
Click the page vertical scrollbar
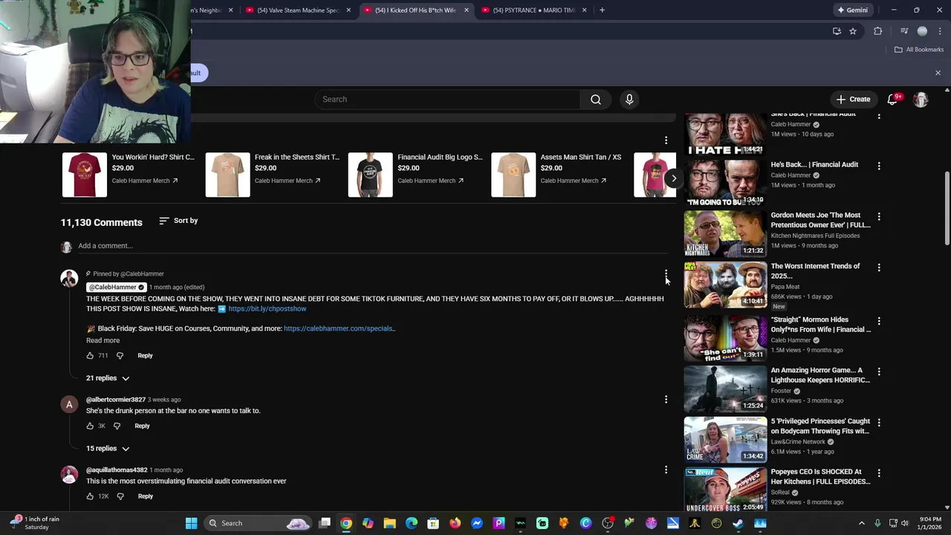tap(947, 208)
